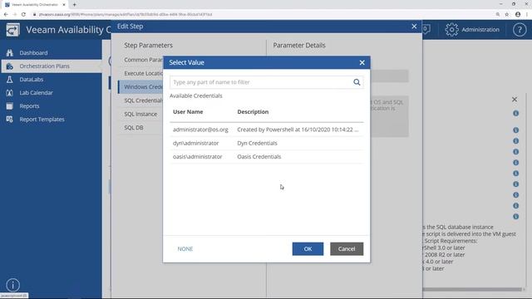Open browser profile icon
The height and width of the screenshot is (299, 532).
(x=517, y=15)
